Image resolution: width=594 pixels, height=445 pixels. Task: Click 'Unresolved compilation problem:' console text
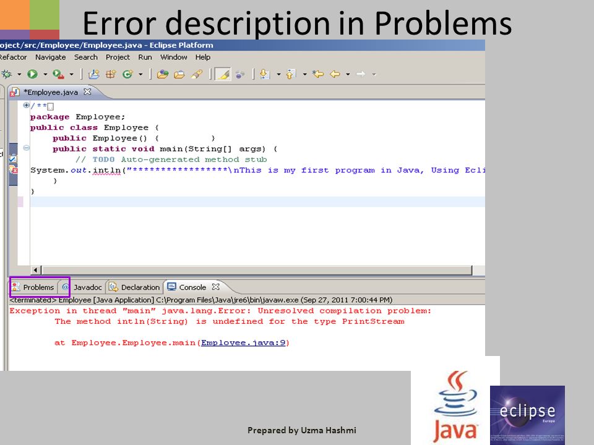click(x=345, y=311)
